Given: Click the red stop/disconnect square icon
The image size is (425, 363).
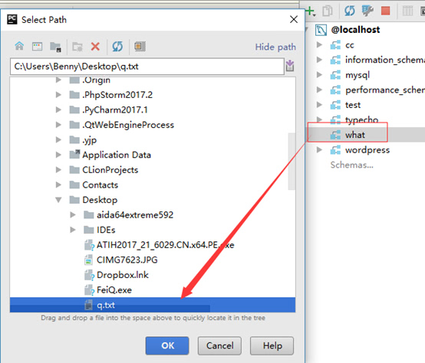Looking at the screenshot, I should 385,11.
